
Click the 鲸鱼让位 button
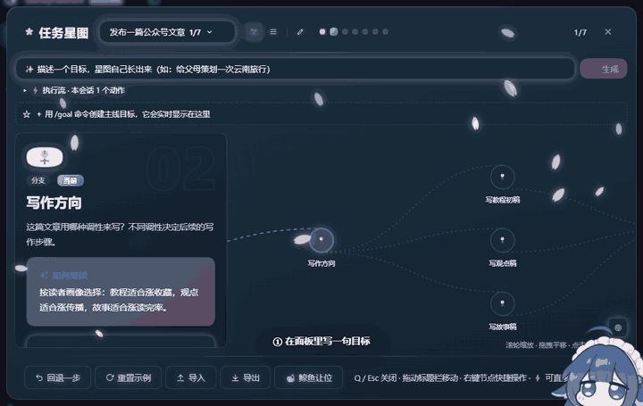pos(308,377)
